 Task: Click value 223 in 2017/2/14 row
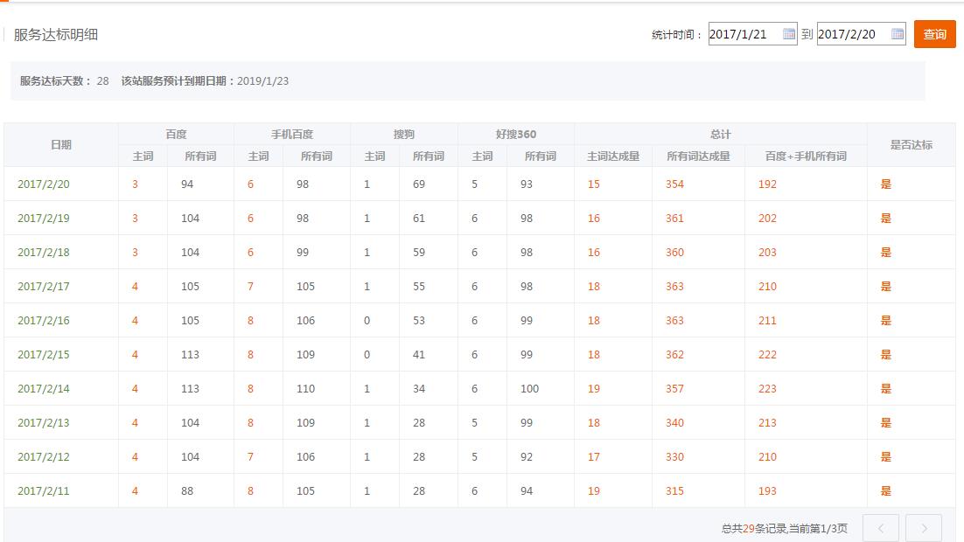[x=767, y=388]
